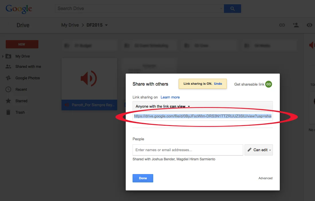This screenshot has width=315, height=201.
Task: Click the Trash bin icon
Action: (8, 112)
